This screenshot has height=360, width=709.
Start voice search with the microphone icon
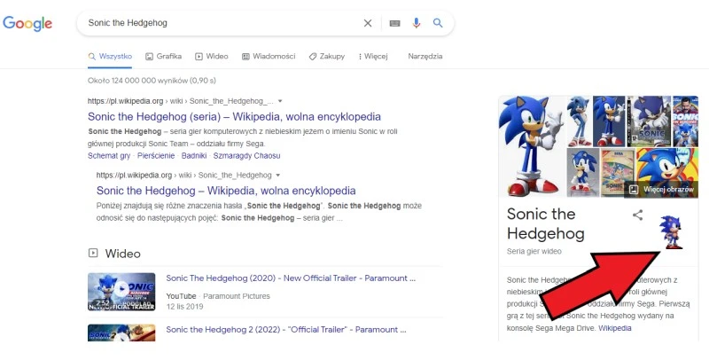click(417, 23)
